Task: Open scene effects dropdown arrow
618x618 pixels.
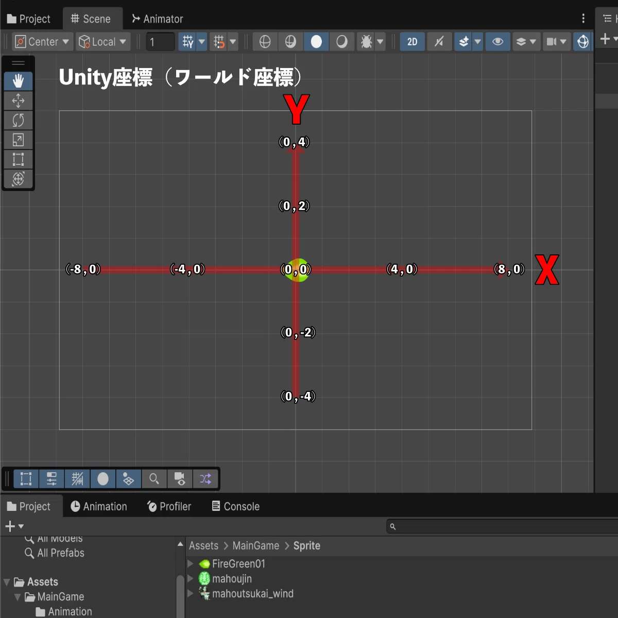Action: [478, 42]
